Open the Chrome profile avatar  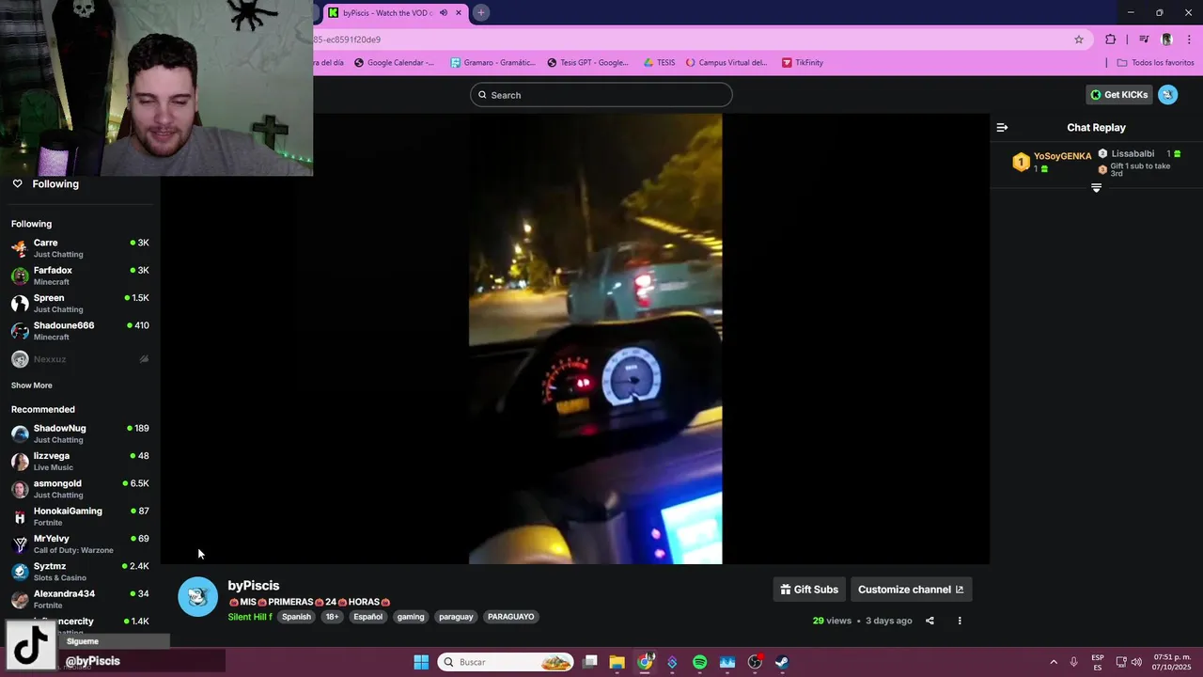click(x=1166, y=39)
